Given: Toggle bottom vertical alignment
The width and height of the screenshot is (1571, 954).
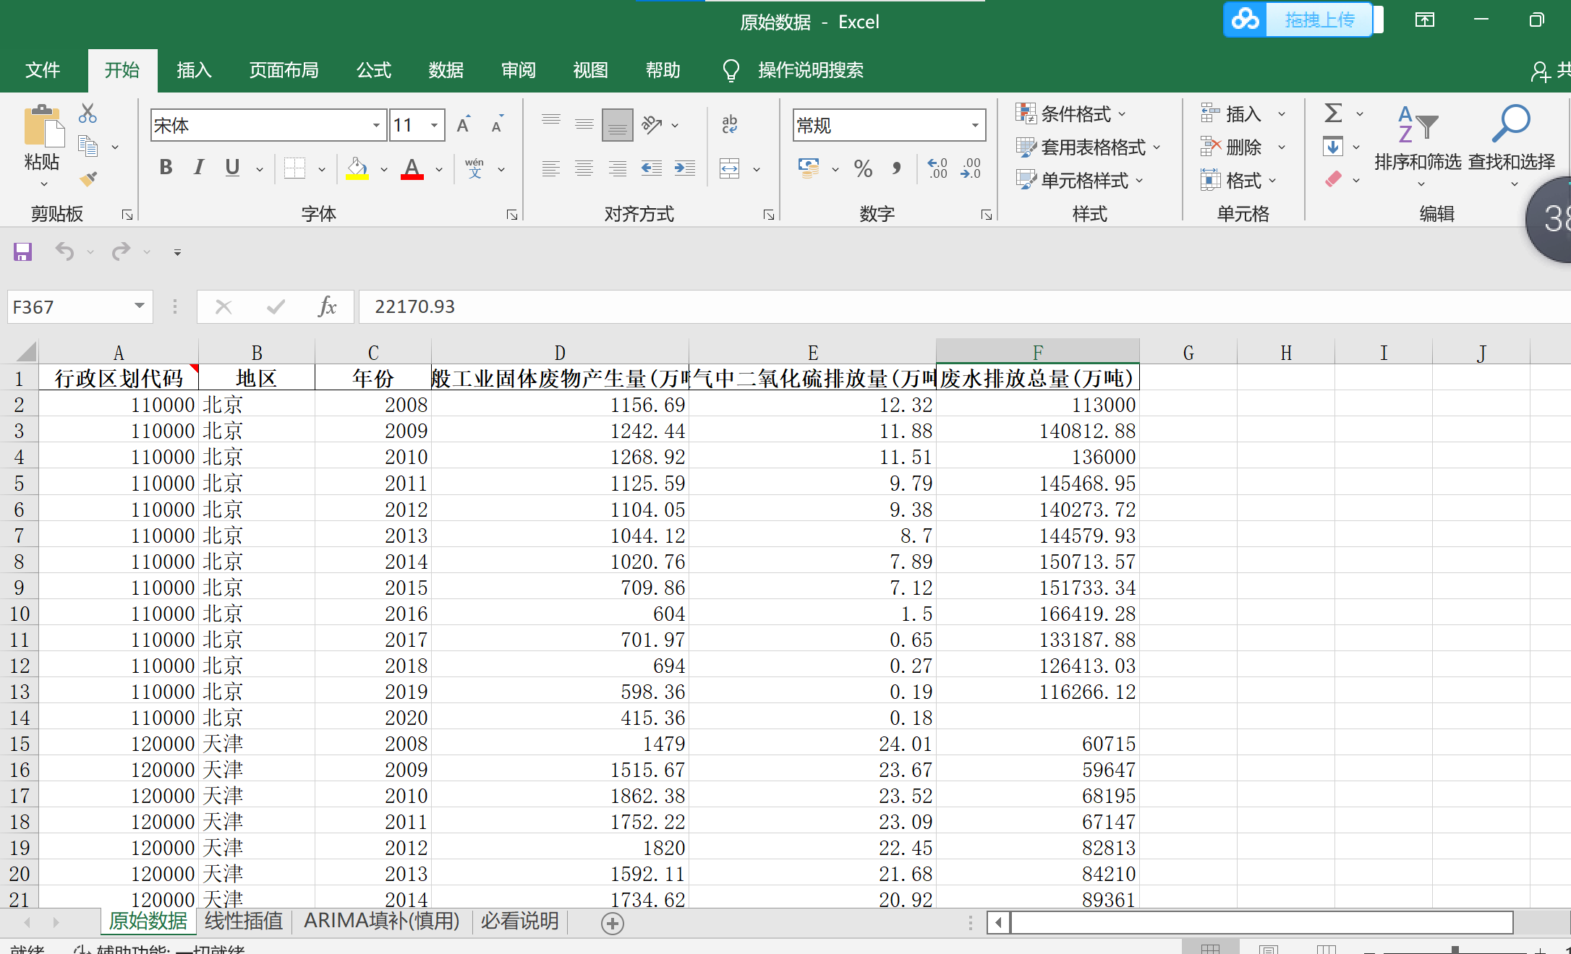Looking at the screenshot, I should coord(618,124).
